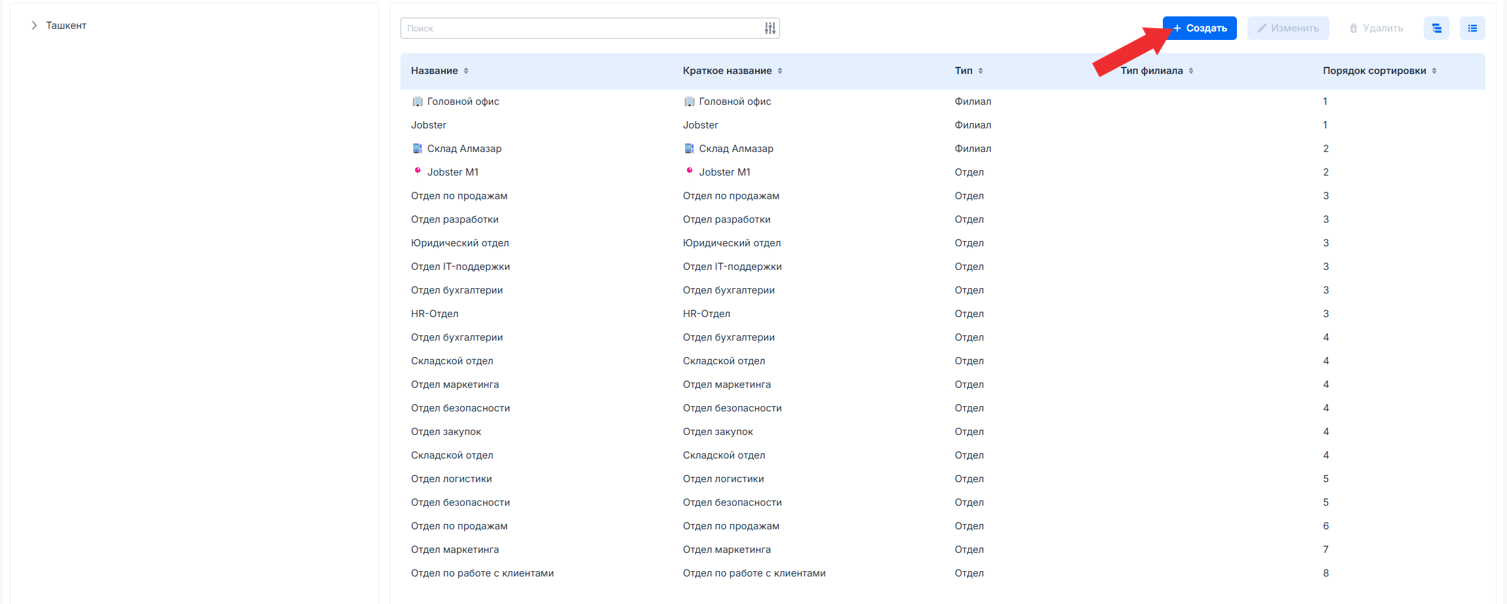Switch to tree hierarchy view

click(1436, 28)
